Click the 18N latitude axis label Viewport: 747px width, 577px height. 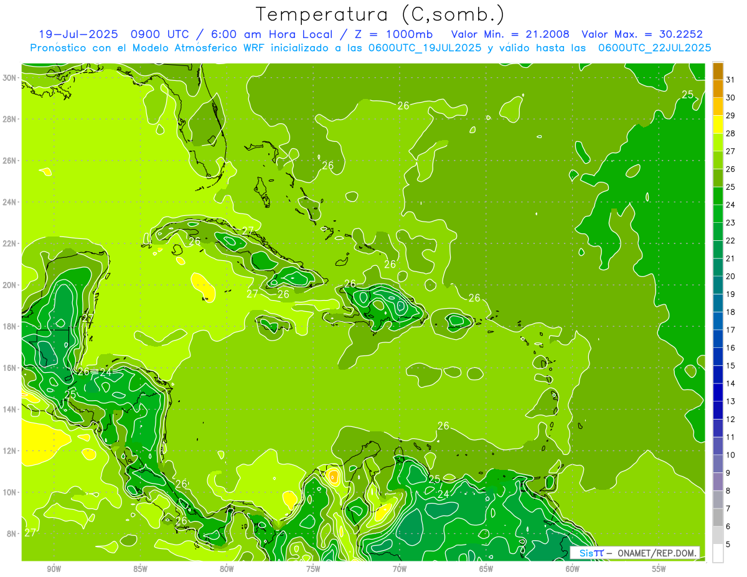click(x=10, y=326)
